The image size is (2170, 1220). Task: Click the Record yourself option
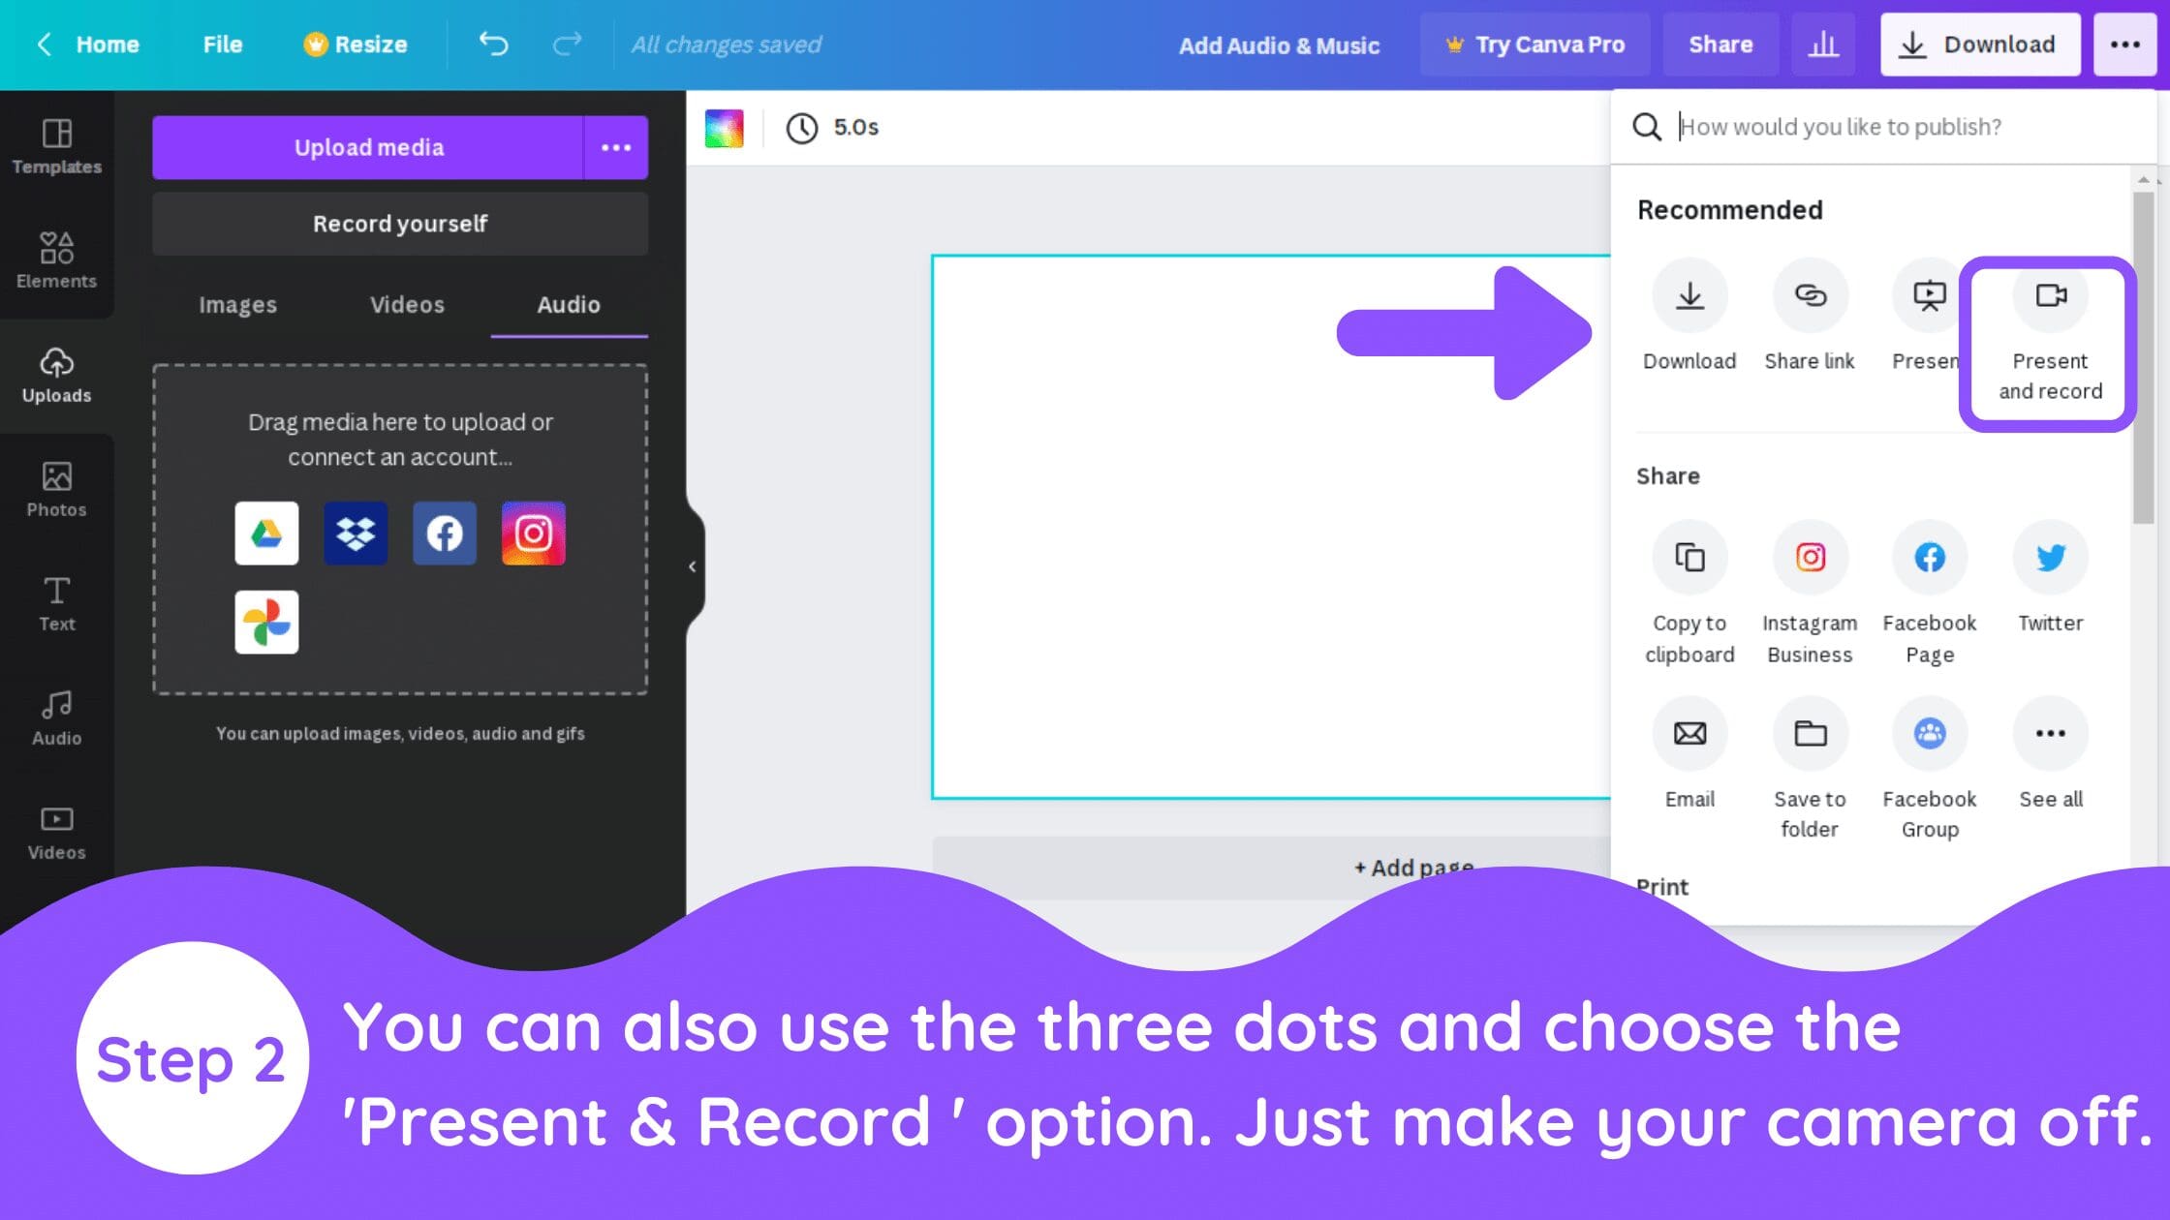399,222
